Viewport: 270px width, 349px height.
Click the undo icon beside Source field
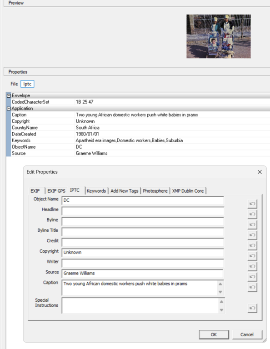point(252,277)
